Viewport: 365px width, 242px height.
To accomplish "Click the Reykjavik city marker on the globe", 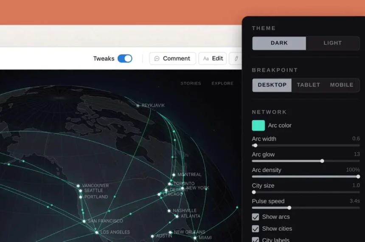I will coord(138,105).
